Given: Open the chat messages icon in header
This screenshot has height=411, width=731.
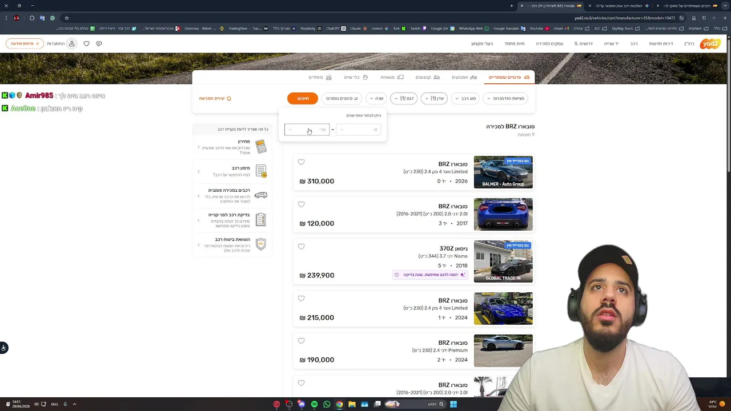Looking at the screenshot, I should click(99, 43).
